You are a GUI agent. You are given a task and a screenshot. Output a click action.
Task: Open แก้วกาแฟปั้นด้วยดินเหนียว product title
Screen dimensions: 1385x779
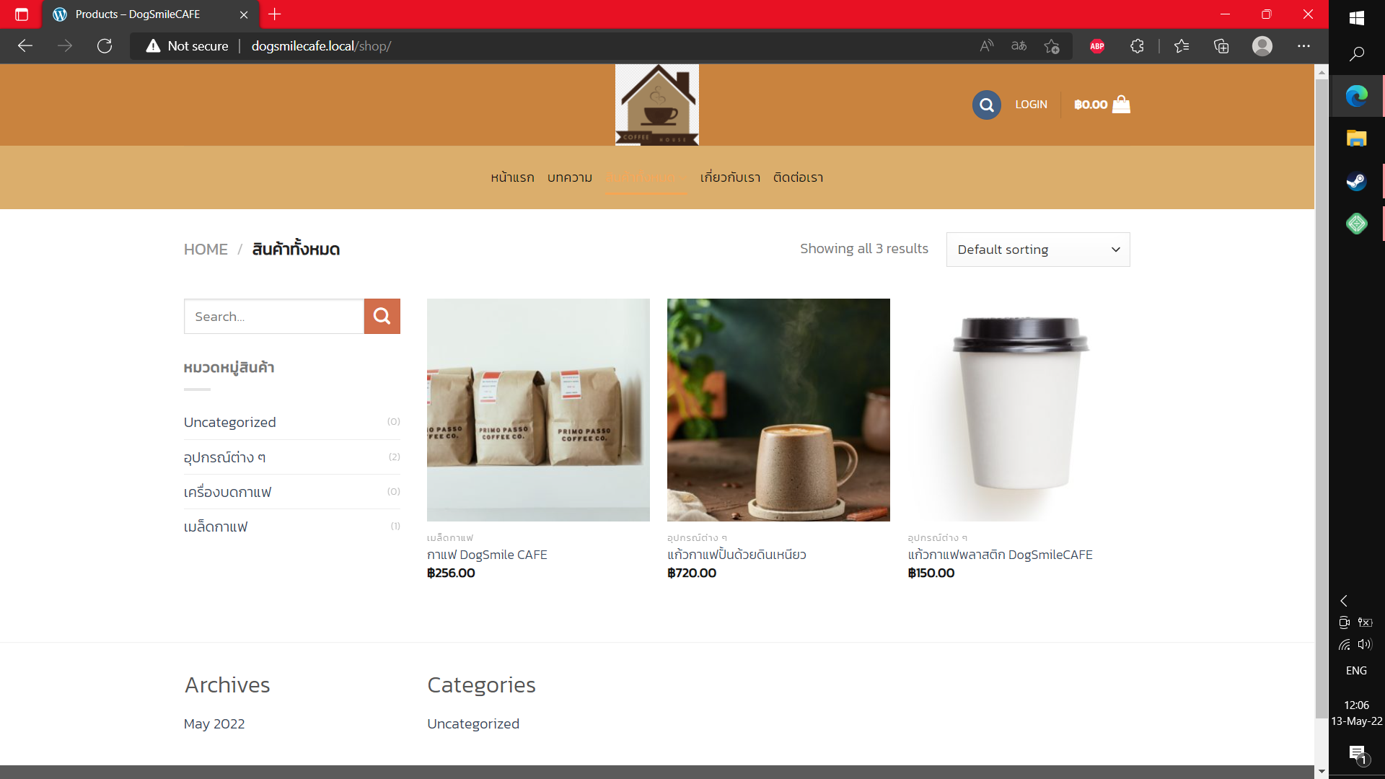point(737,555)
